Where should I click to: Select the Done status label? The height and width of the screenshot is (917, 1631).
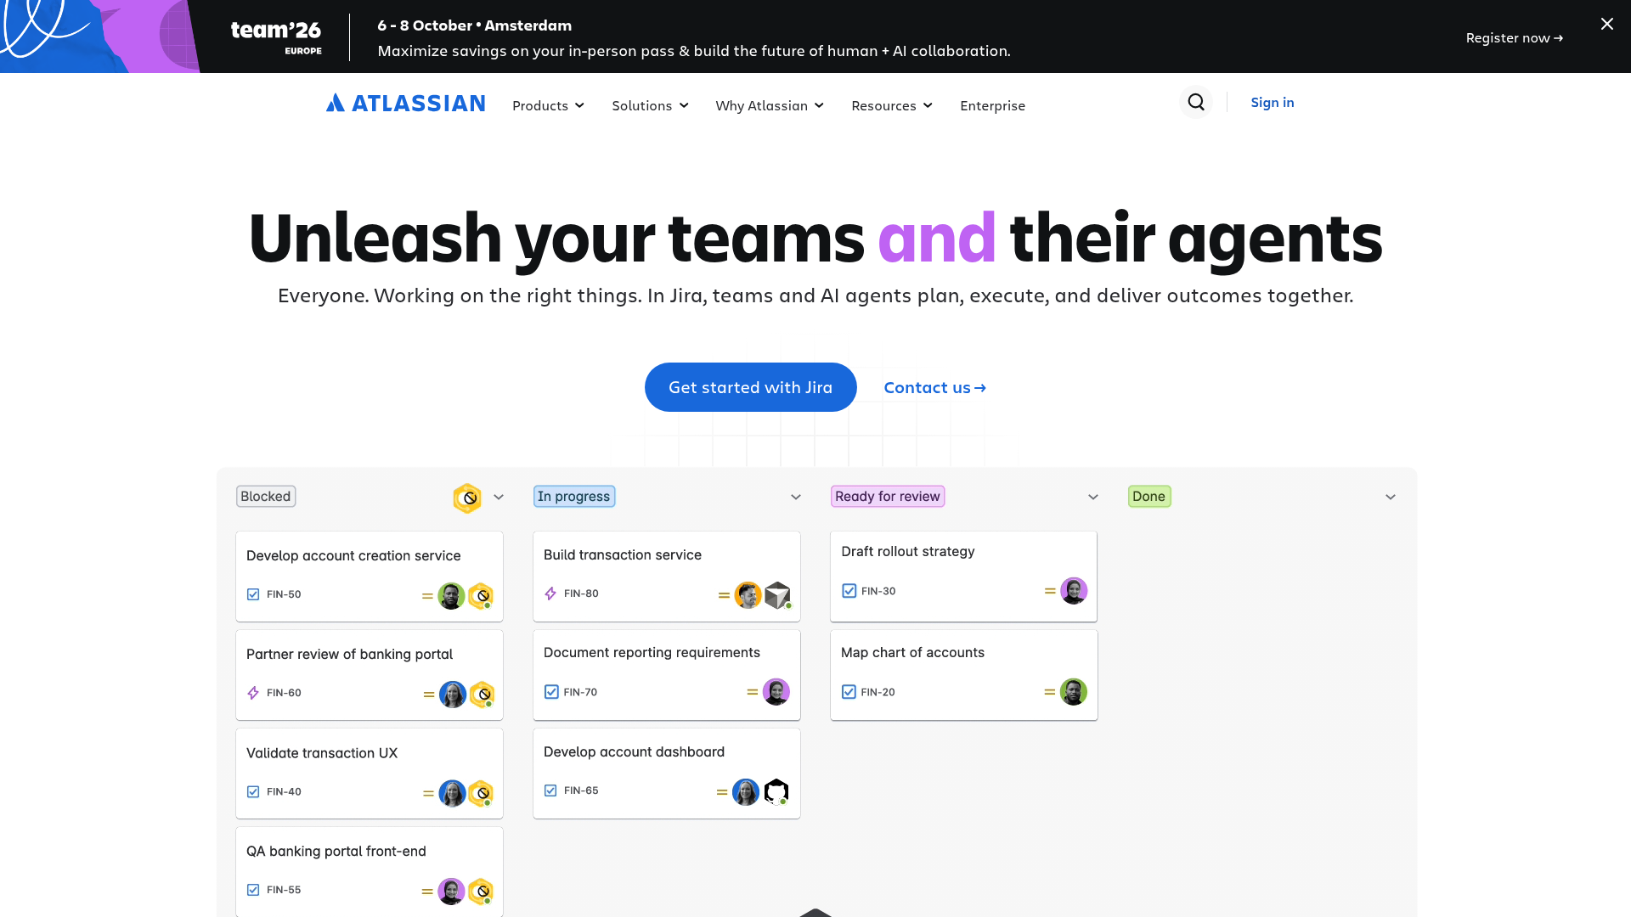tap(1149, 497)
